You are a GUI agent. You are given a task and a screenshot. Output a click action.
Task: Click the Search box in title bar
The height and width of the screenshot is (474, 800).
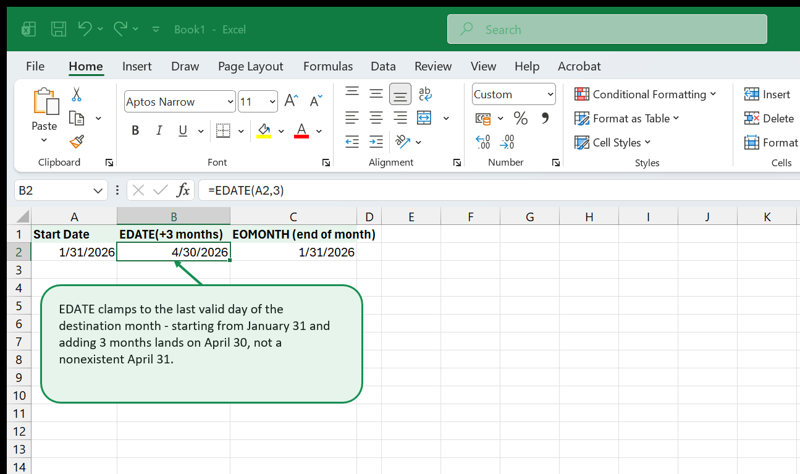tap(607, 29)
